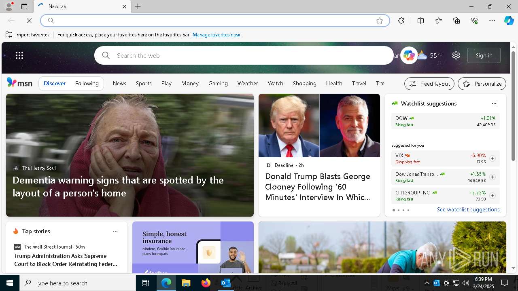The width and height of the screenshot is (518, 291).
Task: Open the DOW stock row
Action: point(445,121)
